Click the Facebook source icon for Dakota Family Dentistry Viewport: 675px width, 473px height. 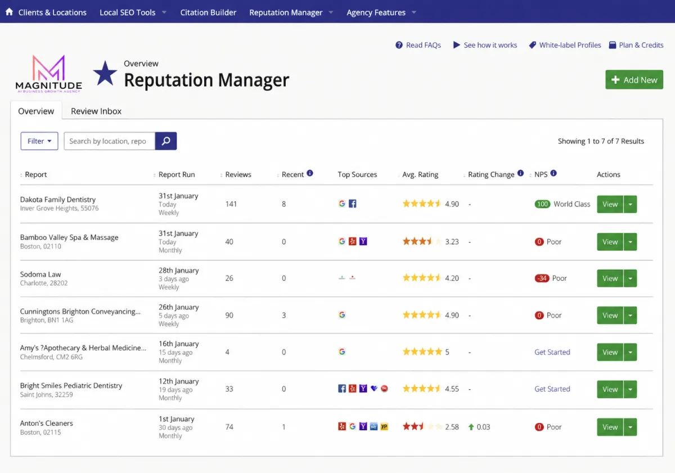point(353,204)
